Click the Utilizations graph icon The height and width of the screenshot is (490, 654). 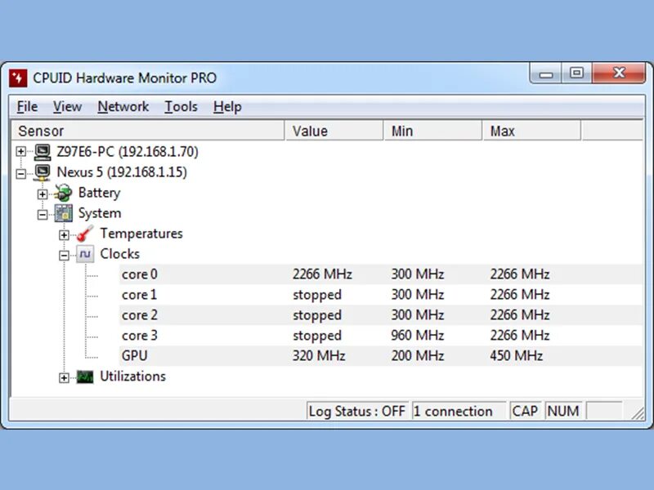tap(85, 376)
